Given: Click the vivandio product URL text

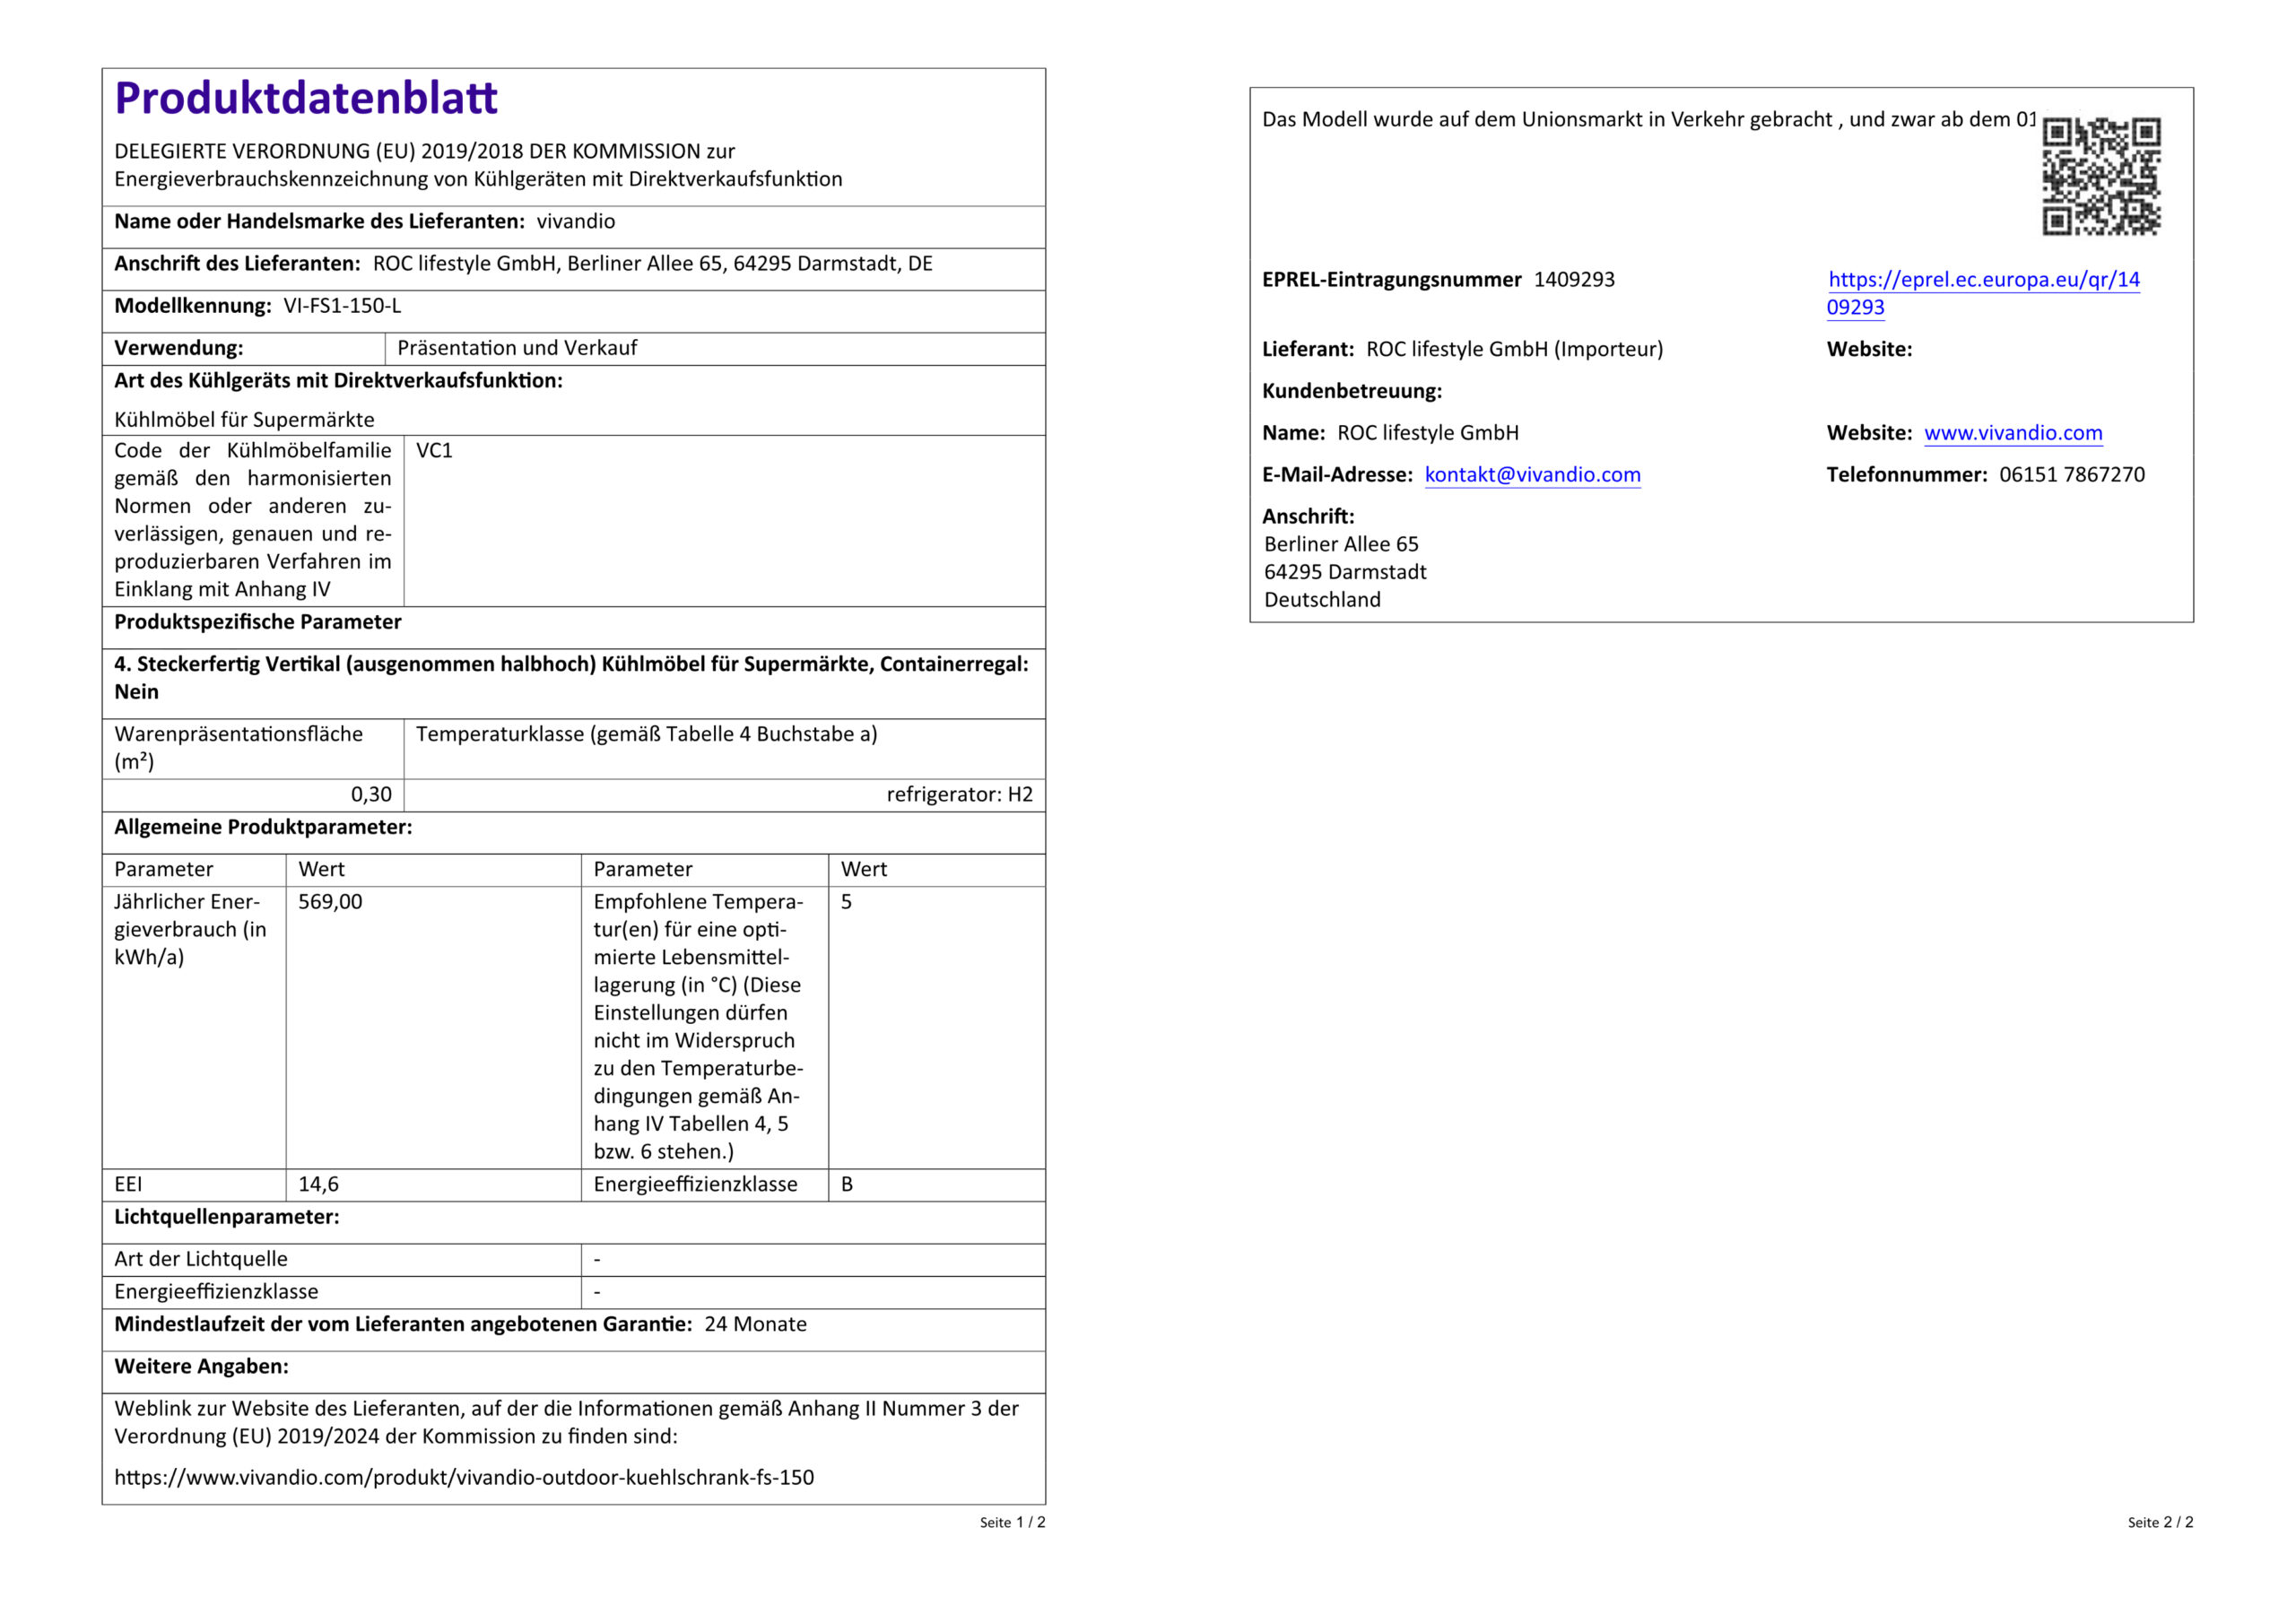Looking at the screenshot, I should tap(464, 1477).
